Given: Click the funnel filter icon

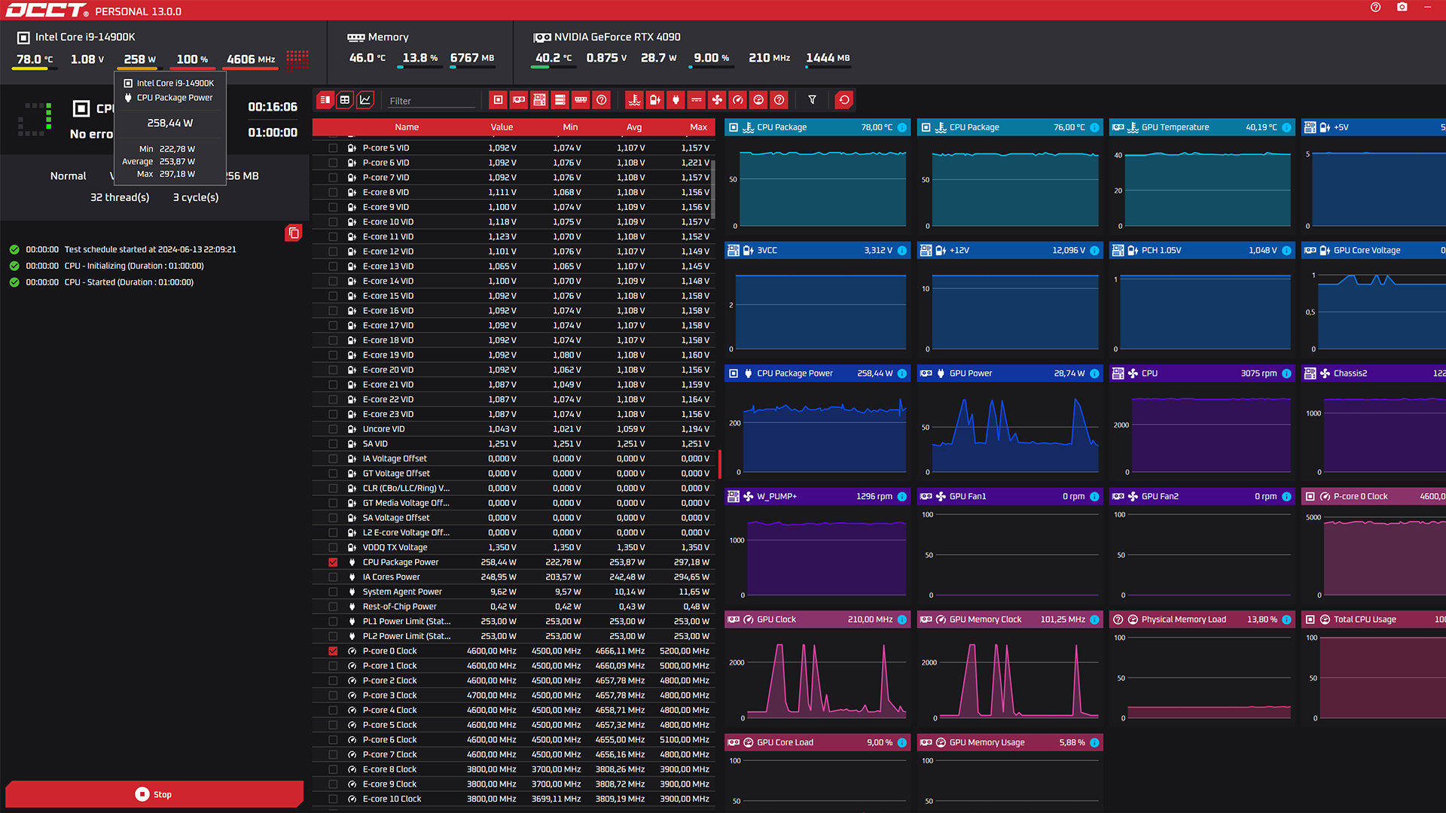Looking at the screenshot, I should click(x=812, y=100).
